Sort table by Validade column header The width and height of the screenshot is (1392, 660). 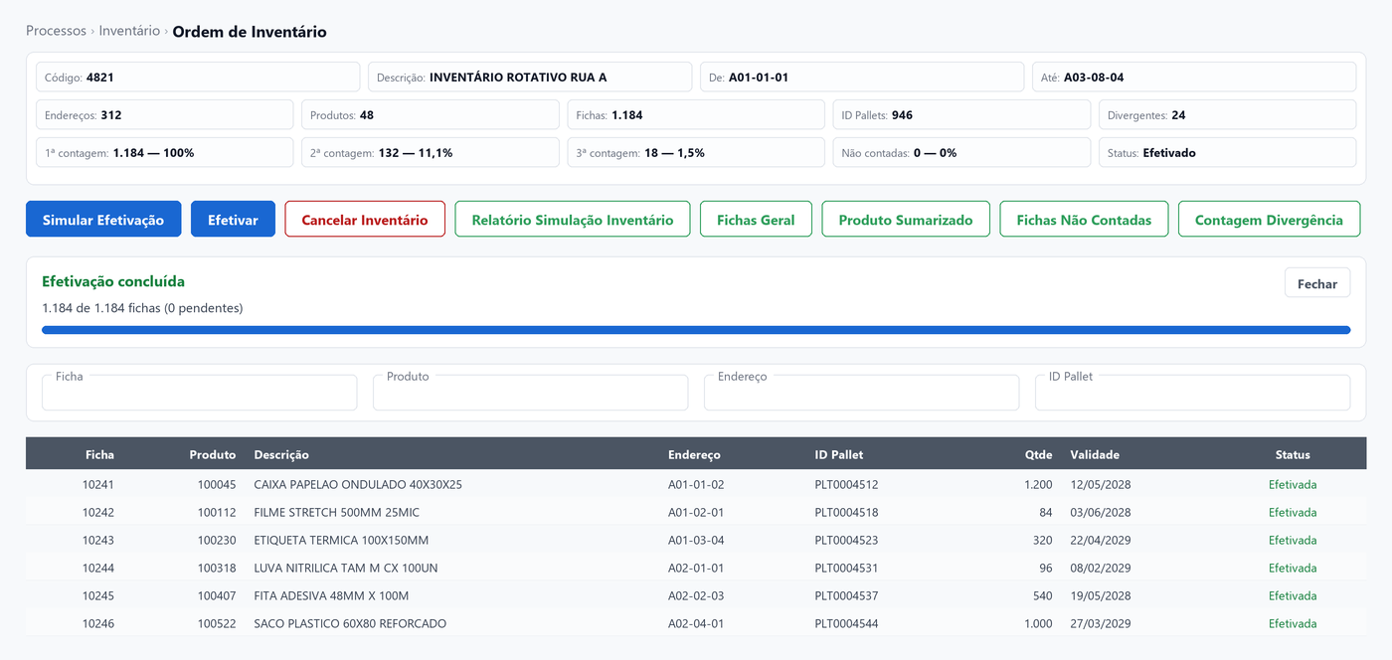click(1095, 454)
